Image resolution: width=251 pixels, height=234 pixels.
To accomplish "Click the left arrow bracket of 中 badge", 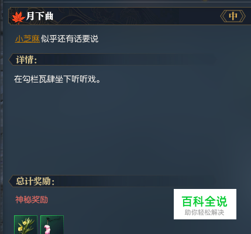I will click(223, 16).
